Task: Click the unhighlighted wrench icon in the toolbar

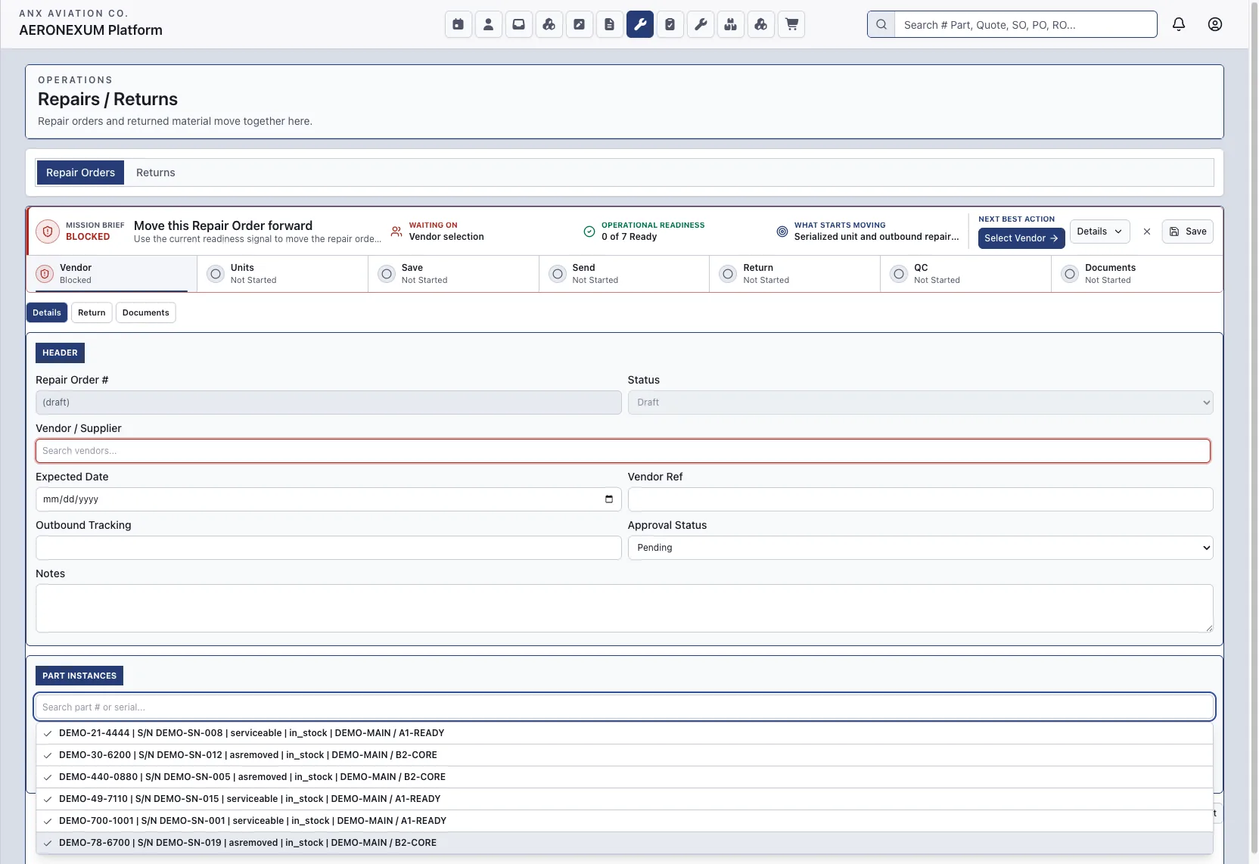Action: 701,24
